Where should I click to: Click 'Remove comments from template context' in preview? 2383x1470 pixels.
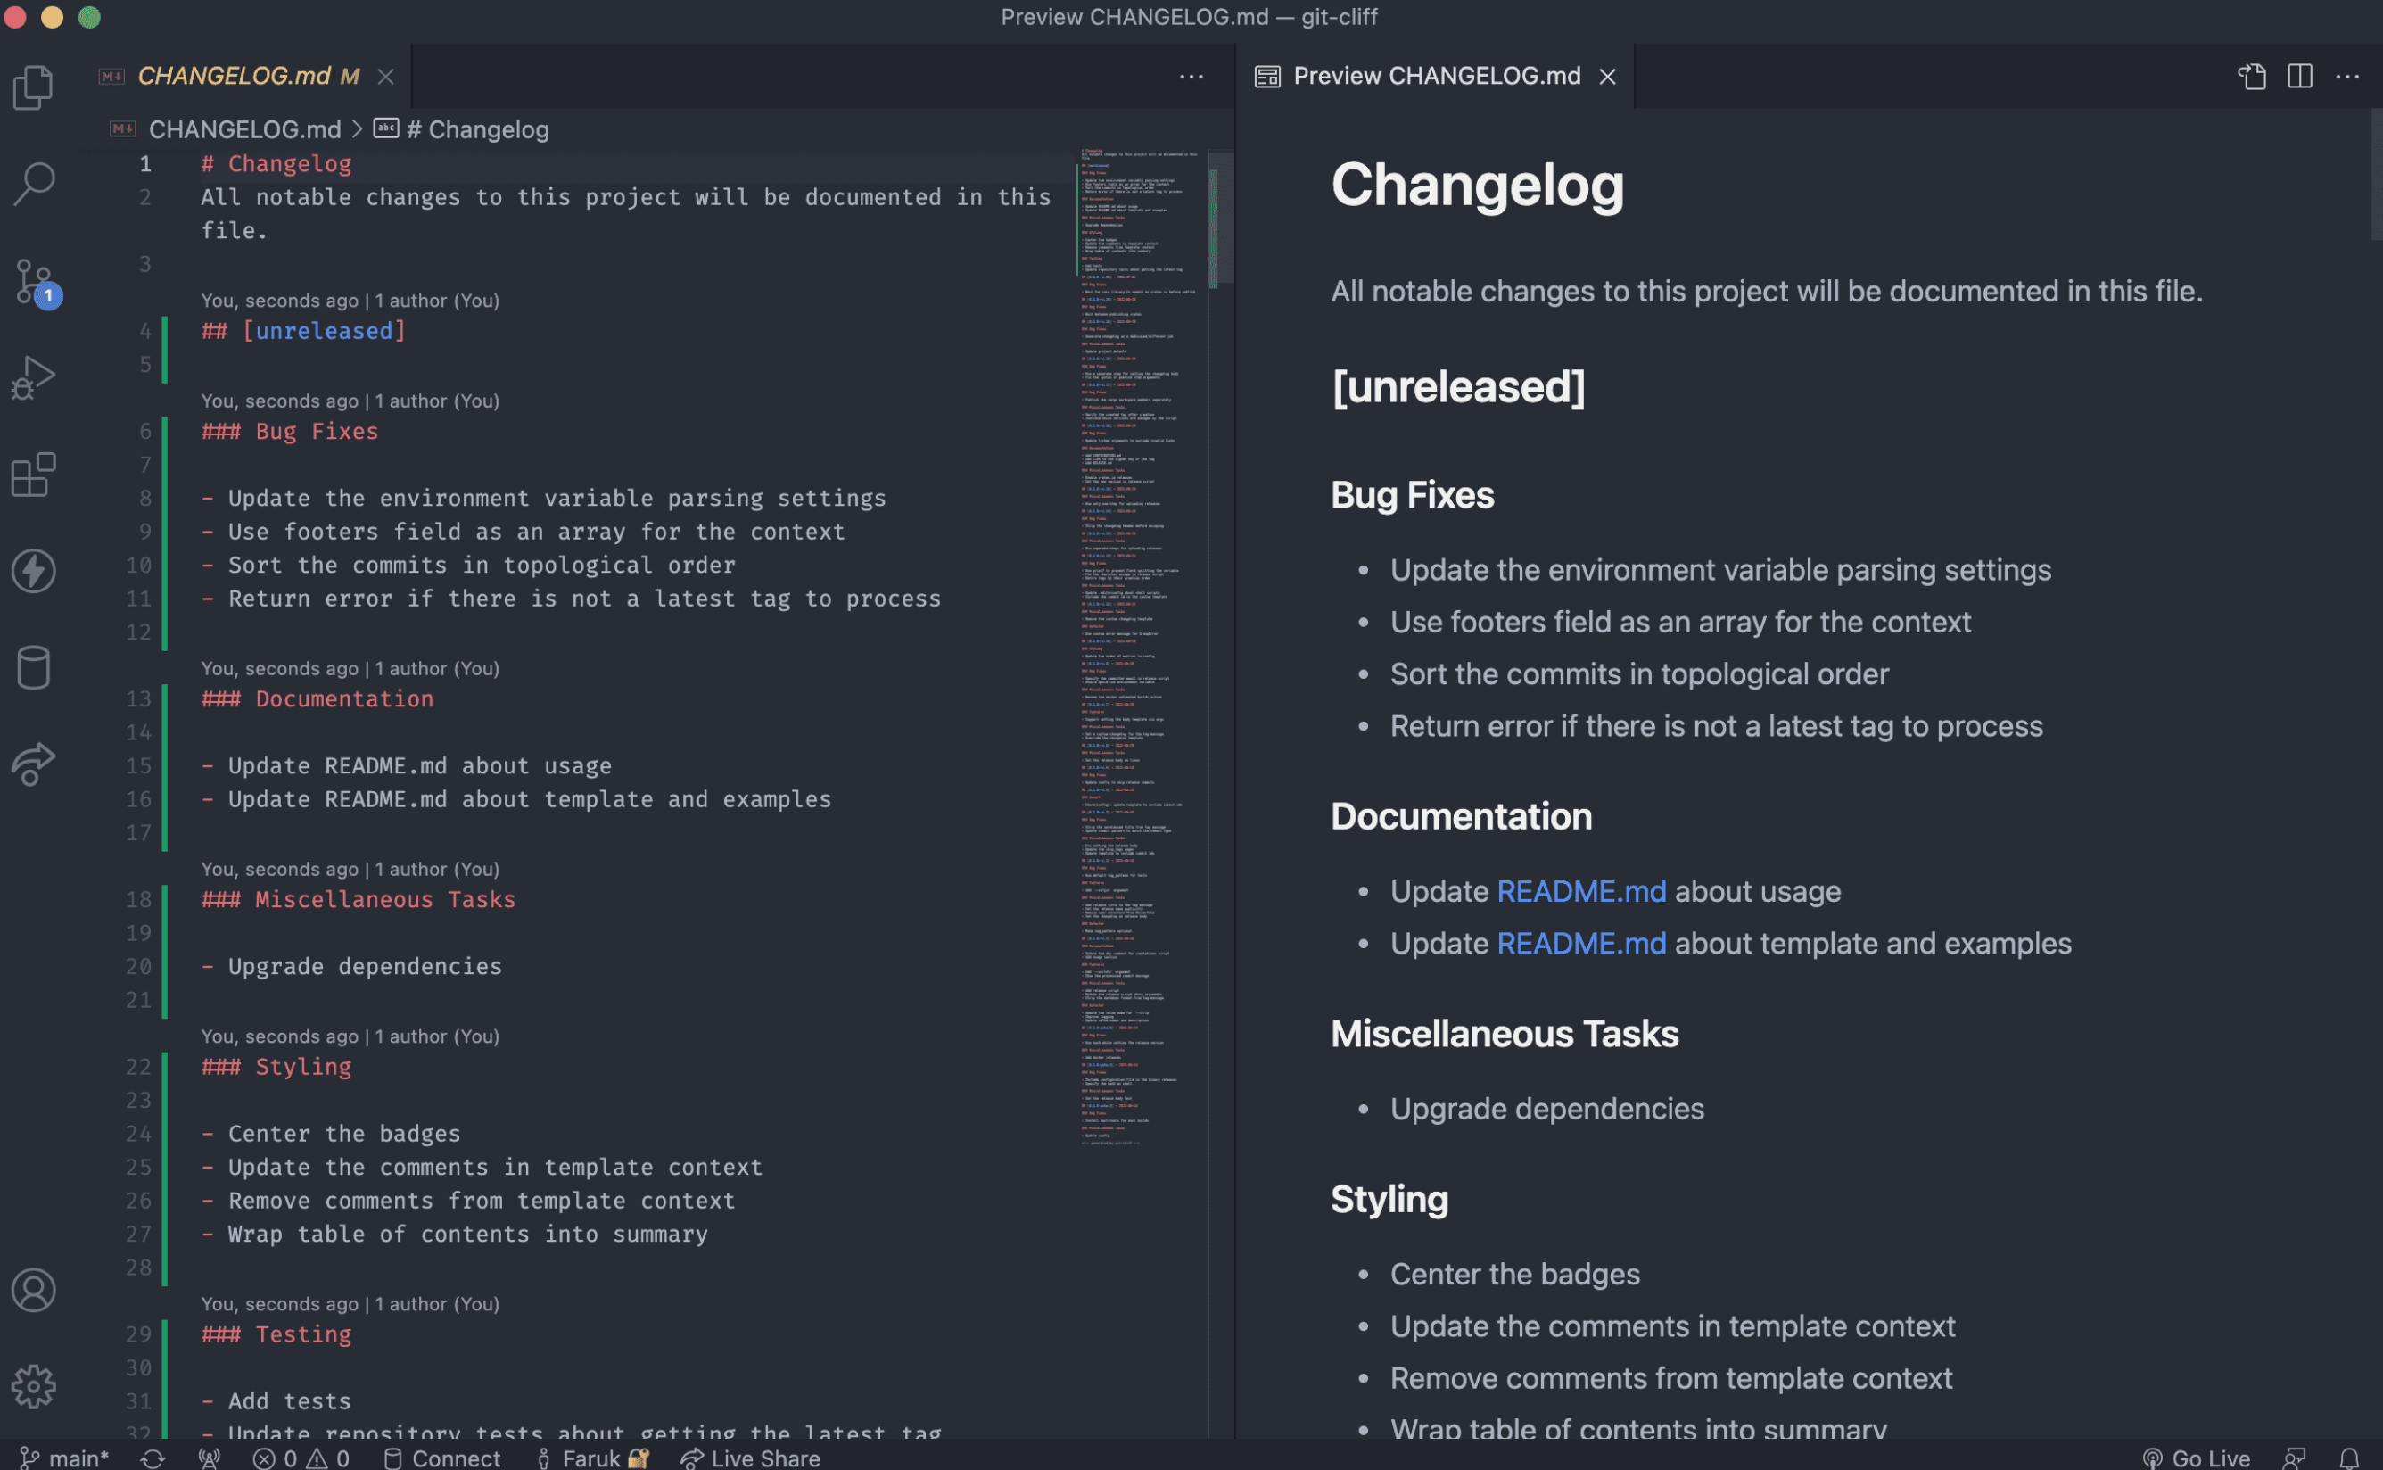(x=1670, y=1379)
